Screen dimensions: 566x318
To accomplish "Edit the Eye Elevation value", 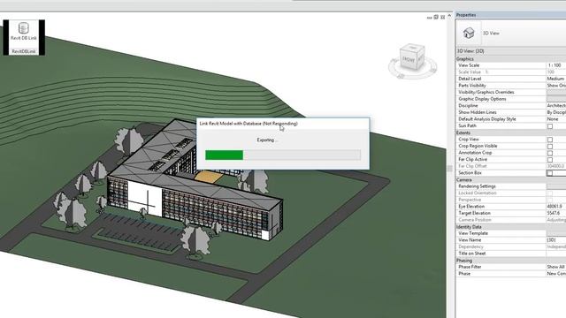I will (x=556, y=207).
